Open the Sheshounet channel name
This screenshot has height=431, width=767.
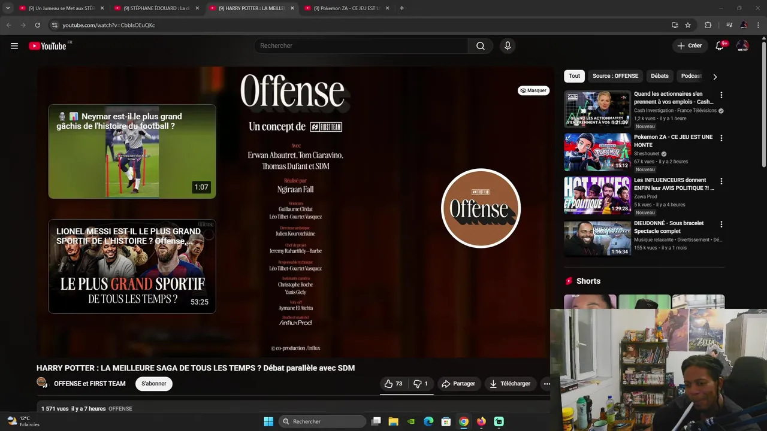pos(647,154)
